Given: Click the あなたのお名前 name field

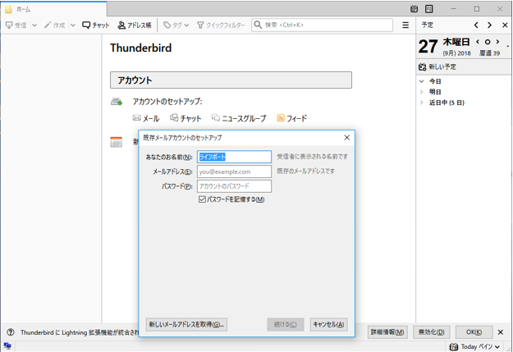Looking at the screenshot, I should click(234, 157).
